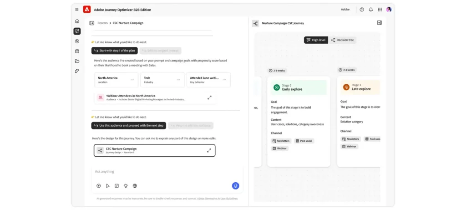Click into the Ask anything input field

pyautogui.click(x=164, y=172)
